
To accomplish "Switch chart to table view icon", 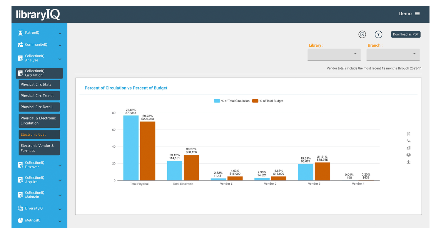I will click(408, 134).
